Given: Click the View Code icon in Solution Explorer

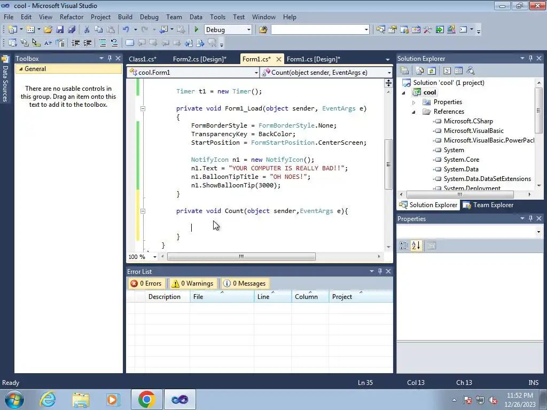Looking at the screenshot, I should 447,71.
